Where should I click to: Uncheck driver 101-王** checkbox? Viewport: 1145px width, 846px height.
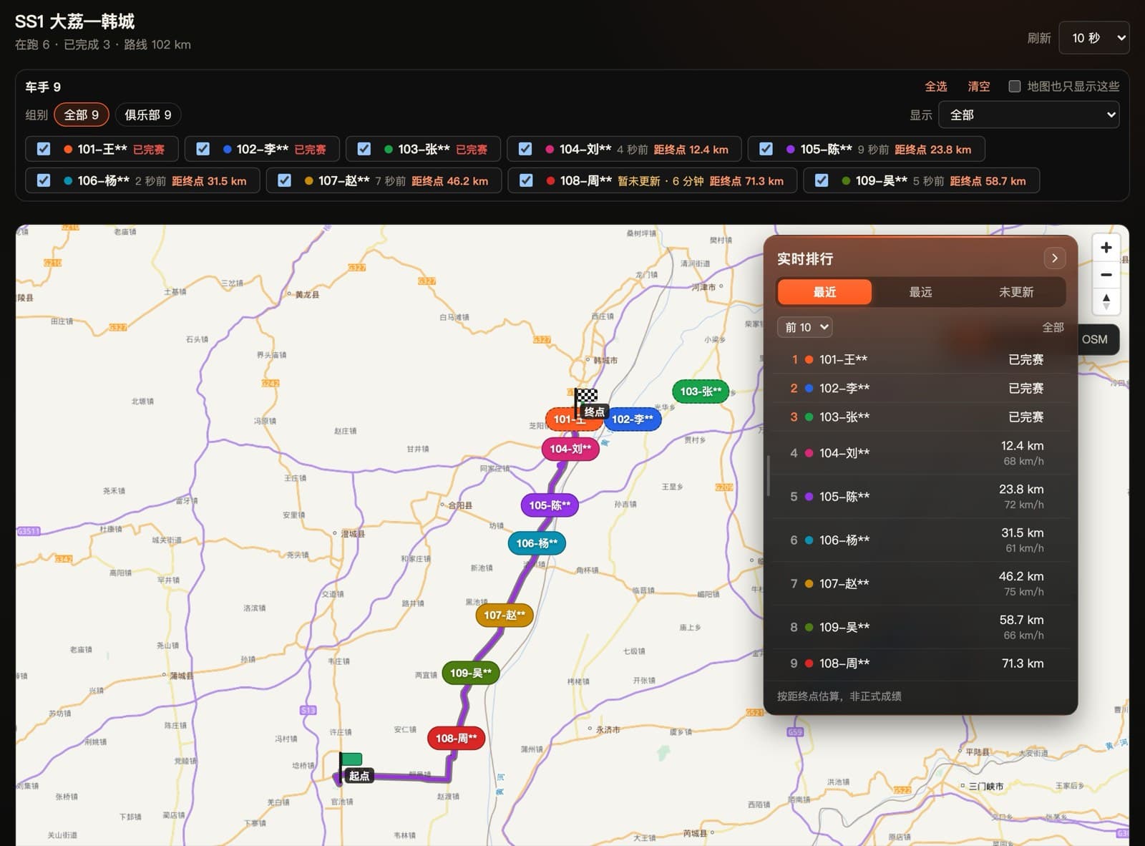point(44,149)
